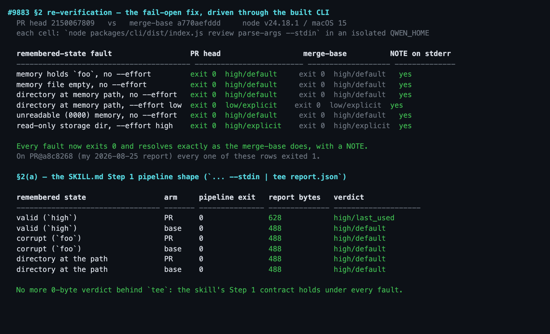The image size is (550, 334).
Task: Select PR head hash 2150067809
Action: 73,23
